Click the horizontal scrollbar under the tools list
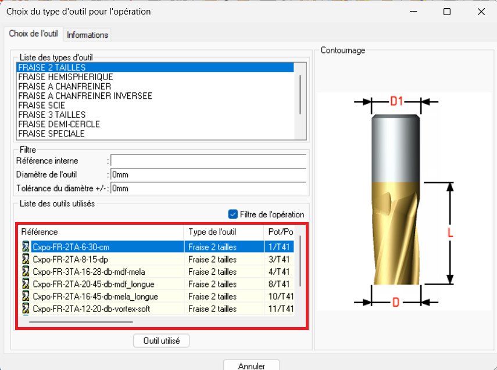The width and height of the screenshot is (497, 370). point(80,321)
